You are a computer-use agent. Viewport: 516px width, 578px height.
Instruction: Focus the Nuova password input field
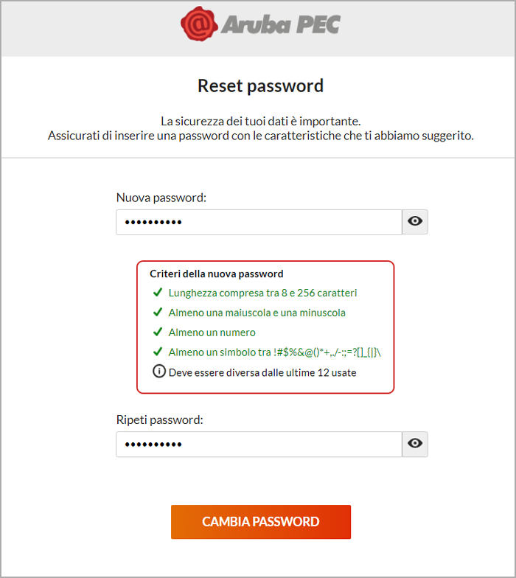[258, 222]
